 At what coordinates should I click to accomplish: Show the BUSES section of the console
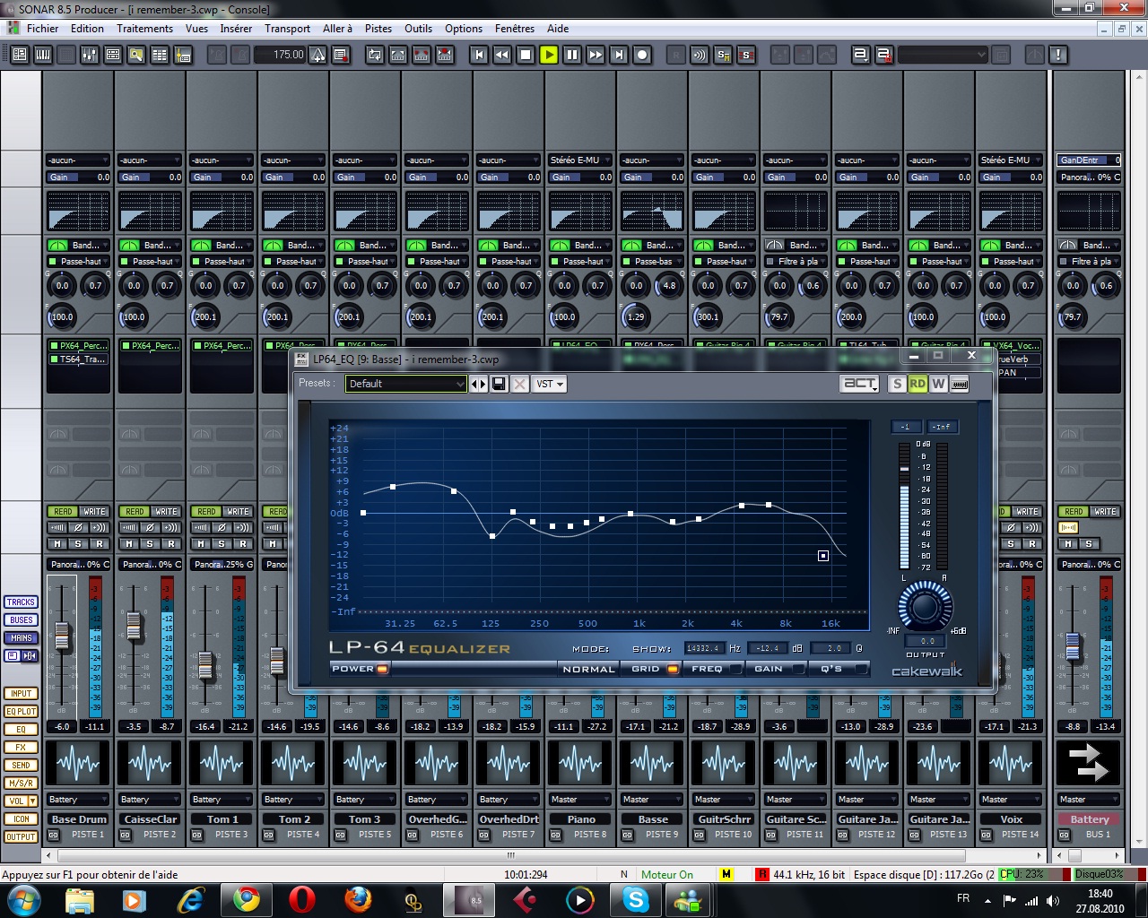click(21, 620)
